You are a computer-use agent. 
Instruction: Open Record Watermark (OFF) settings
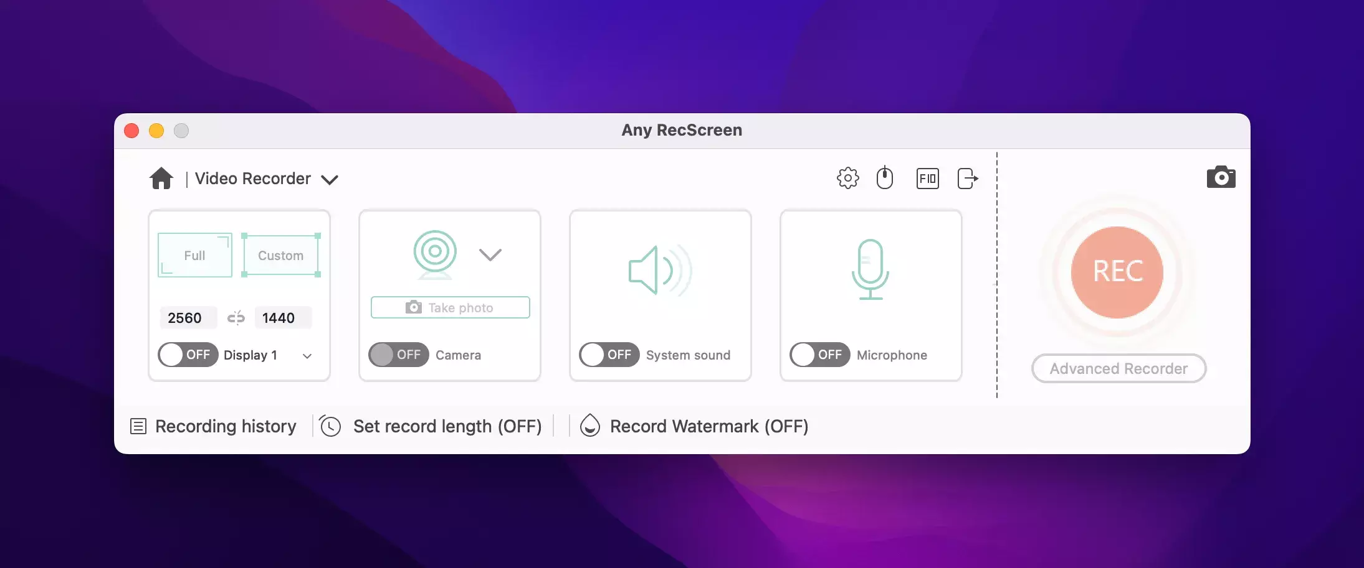click(x=709, y=426)
